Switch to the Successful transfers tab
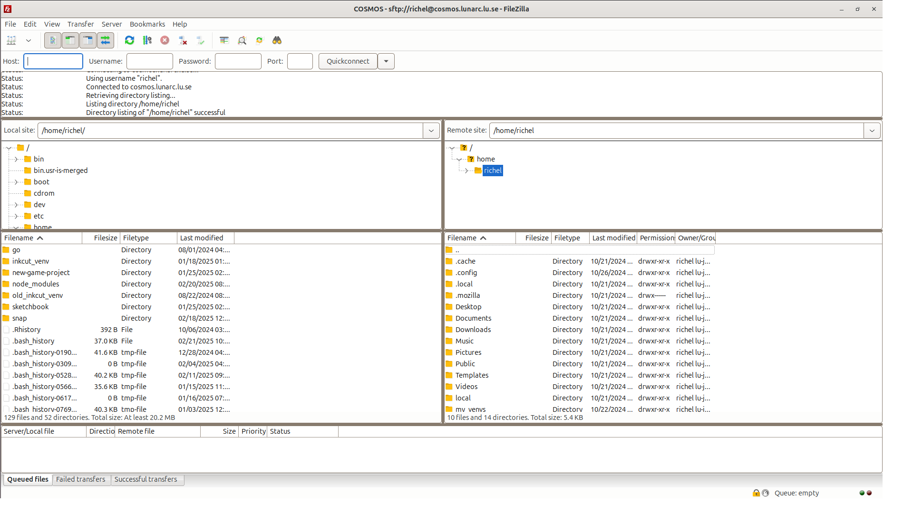This screenshot has height=513, width=913. [146, 479]
